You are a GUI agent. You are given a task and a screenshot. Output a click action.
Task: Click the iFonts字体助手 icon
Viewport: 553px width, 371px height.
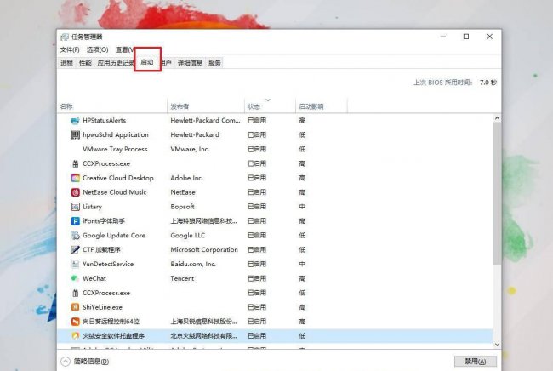click(75, 221)
